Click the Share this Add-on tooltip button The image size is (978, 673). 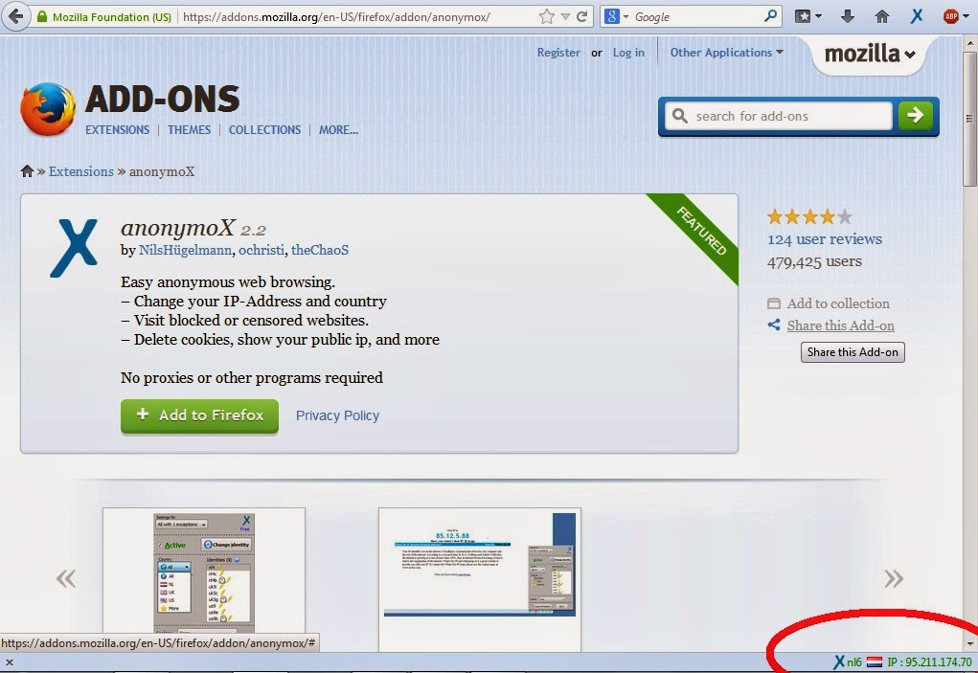coord(853,352)
